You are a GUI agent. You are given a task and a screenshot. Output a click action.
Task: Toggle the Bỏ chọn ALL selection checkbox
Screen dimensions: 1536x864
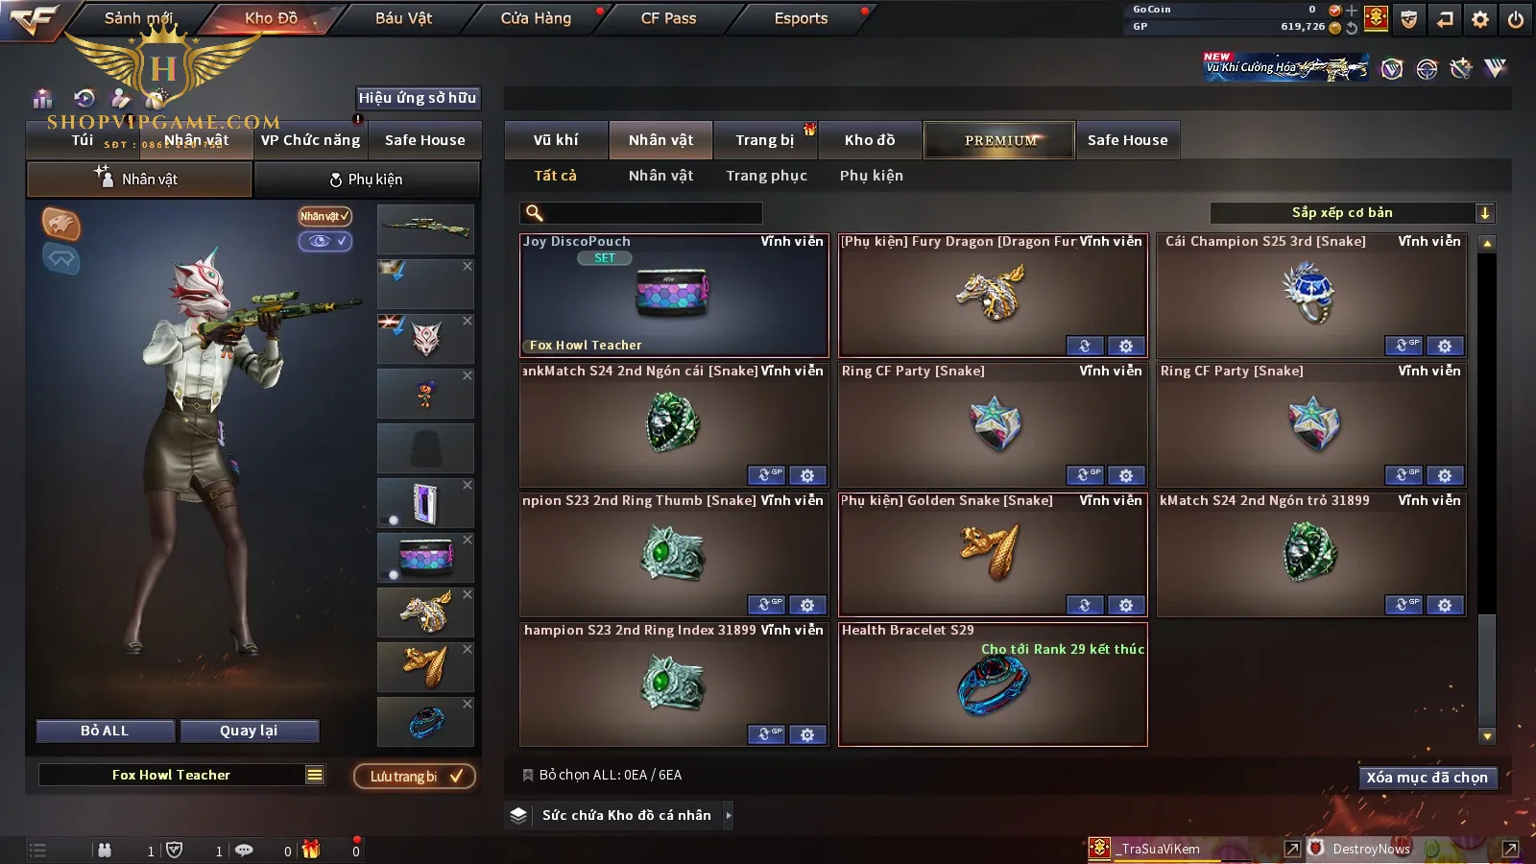(527, 775)
